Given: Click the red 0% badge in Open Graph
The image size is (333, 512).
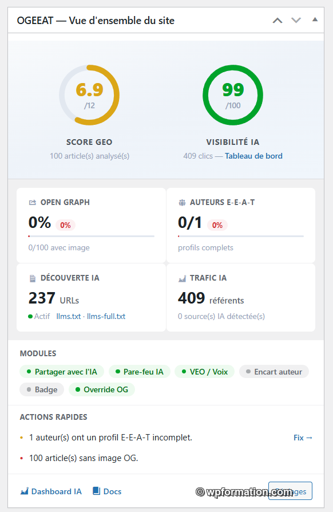Looking at the screenshot, I should (x=65, y=225).
